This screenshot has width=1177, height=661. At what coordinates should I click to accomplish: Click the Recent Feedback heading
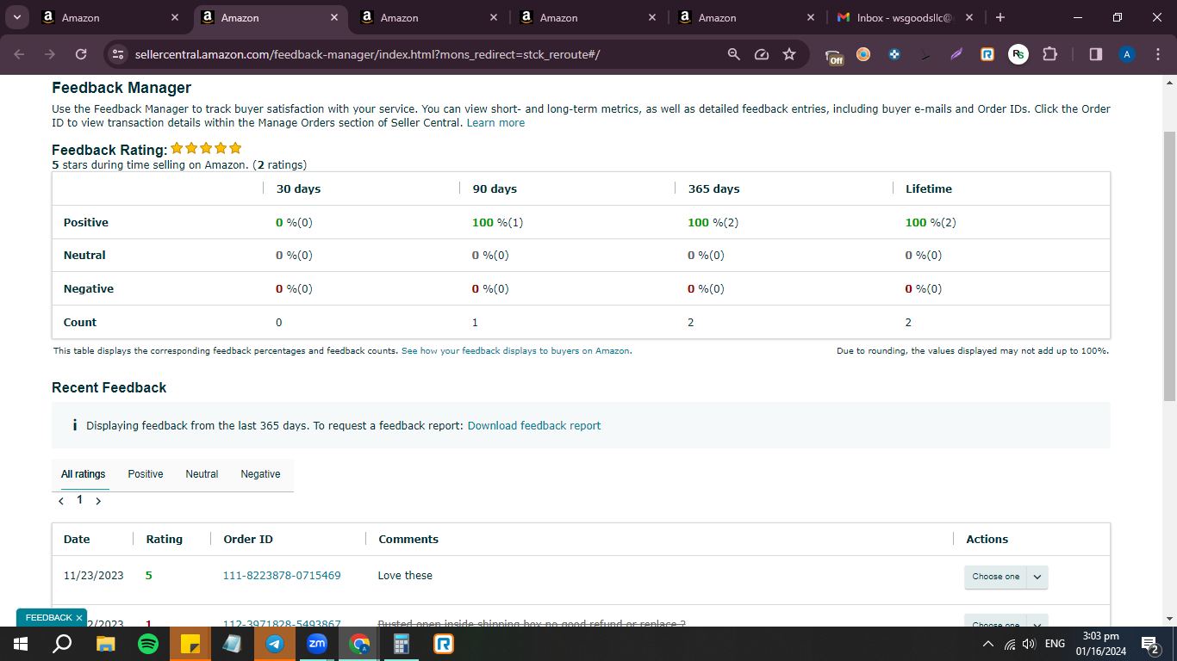tap(109, 388)
